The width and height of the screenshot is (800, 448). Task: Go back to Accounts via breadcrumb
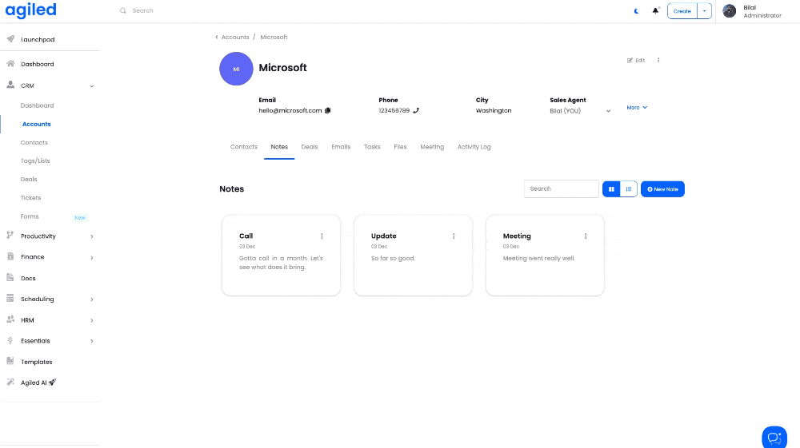tap(234, 38)
